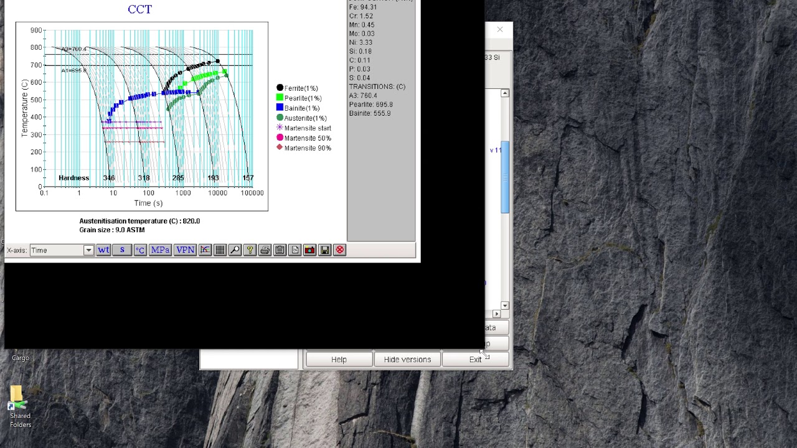Screen dimensions: 797x448
Task: Click the CCT chart title
Action: [139, 9]
